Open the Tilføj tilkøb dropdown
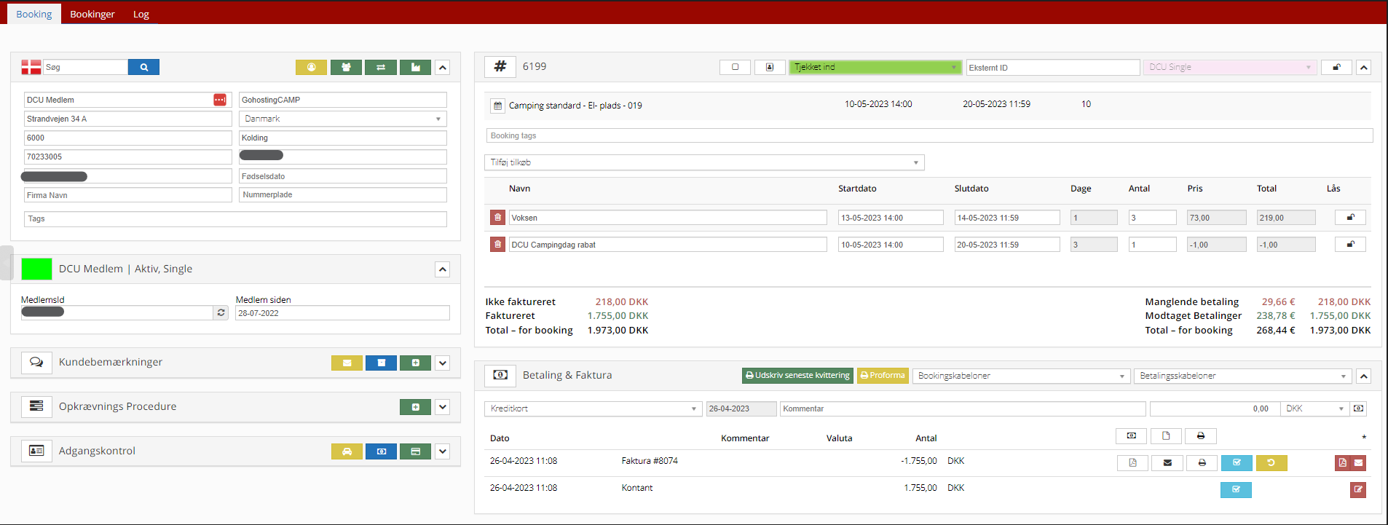The height and width of the screenshot is (525, 1388). tap(703, 162)
